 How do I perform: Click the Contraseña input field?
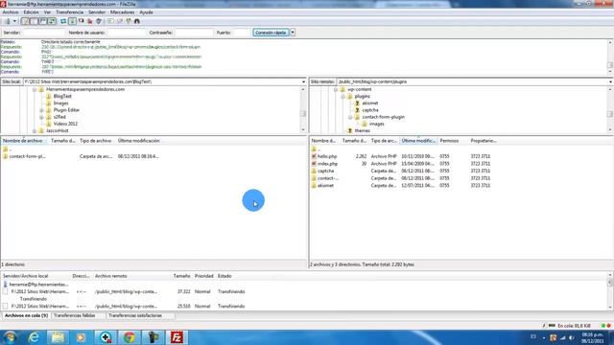coord(194,33)
